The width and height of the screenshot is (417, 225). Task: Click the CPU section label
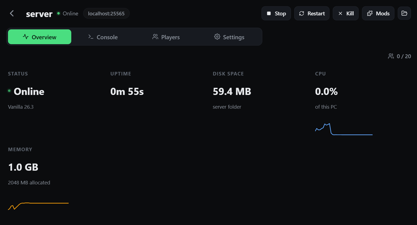click(x=320, y=74)
